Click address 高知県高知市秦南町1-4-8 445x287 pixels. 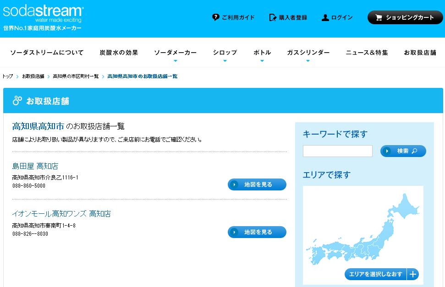click(x=44, y=226)
